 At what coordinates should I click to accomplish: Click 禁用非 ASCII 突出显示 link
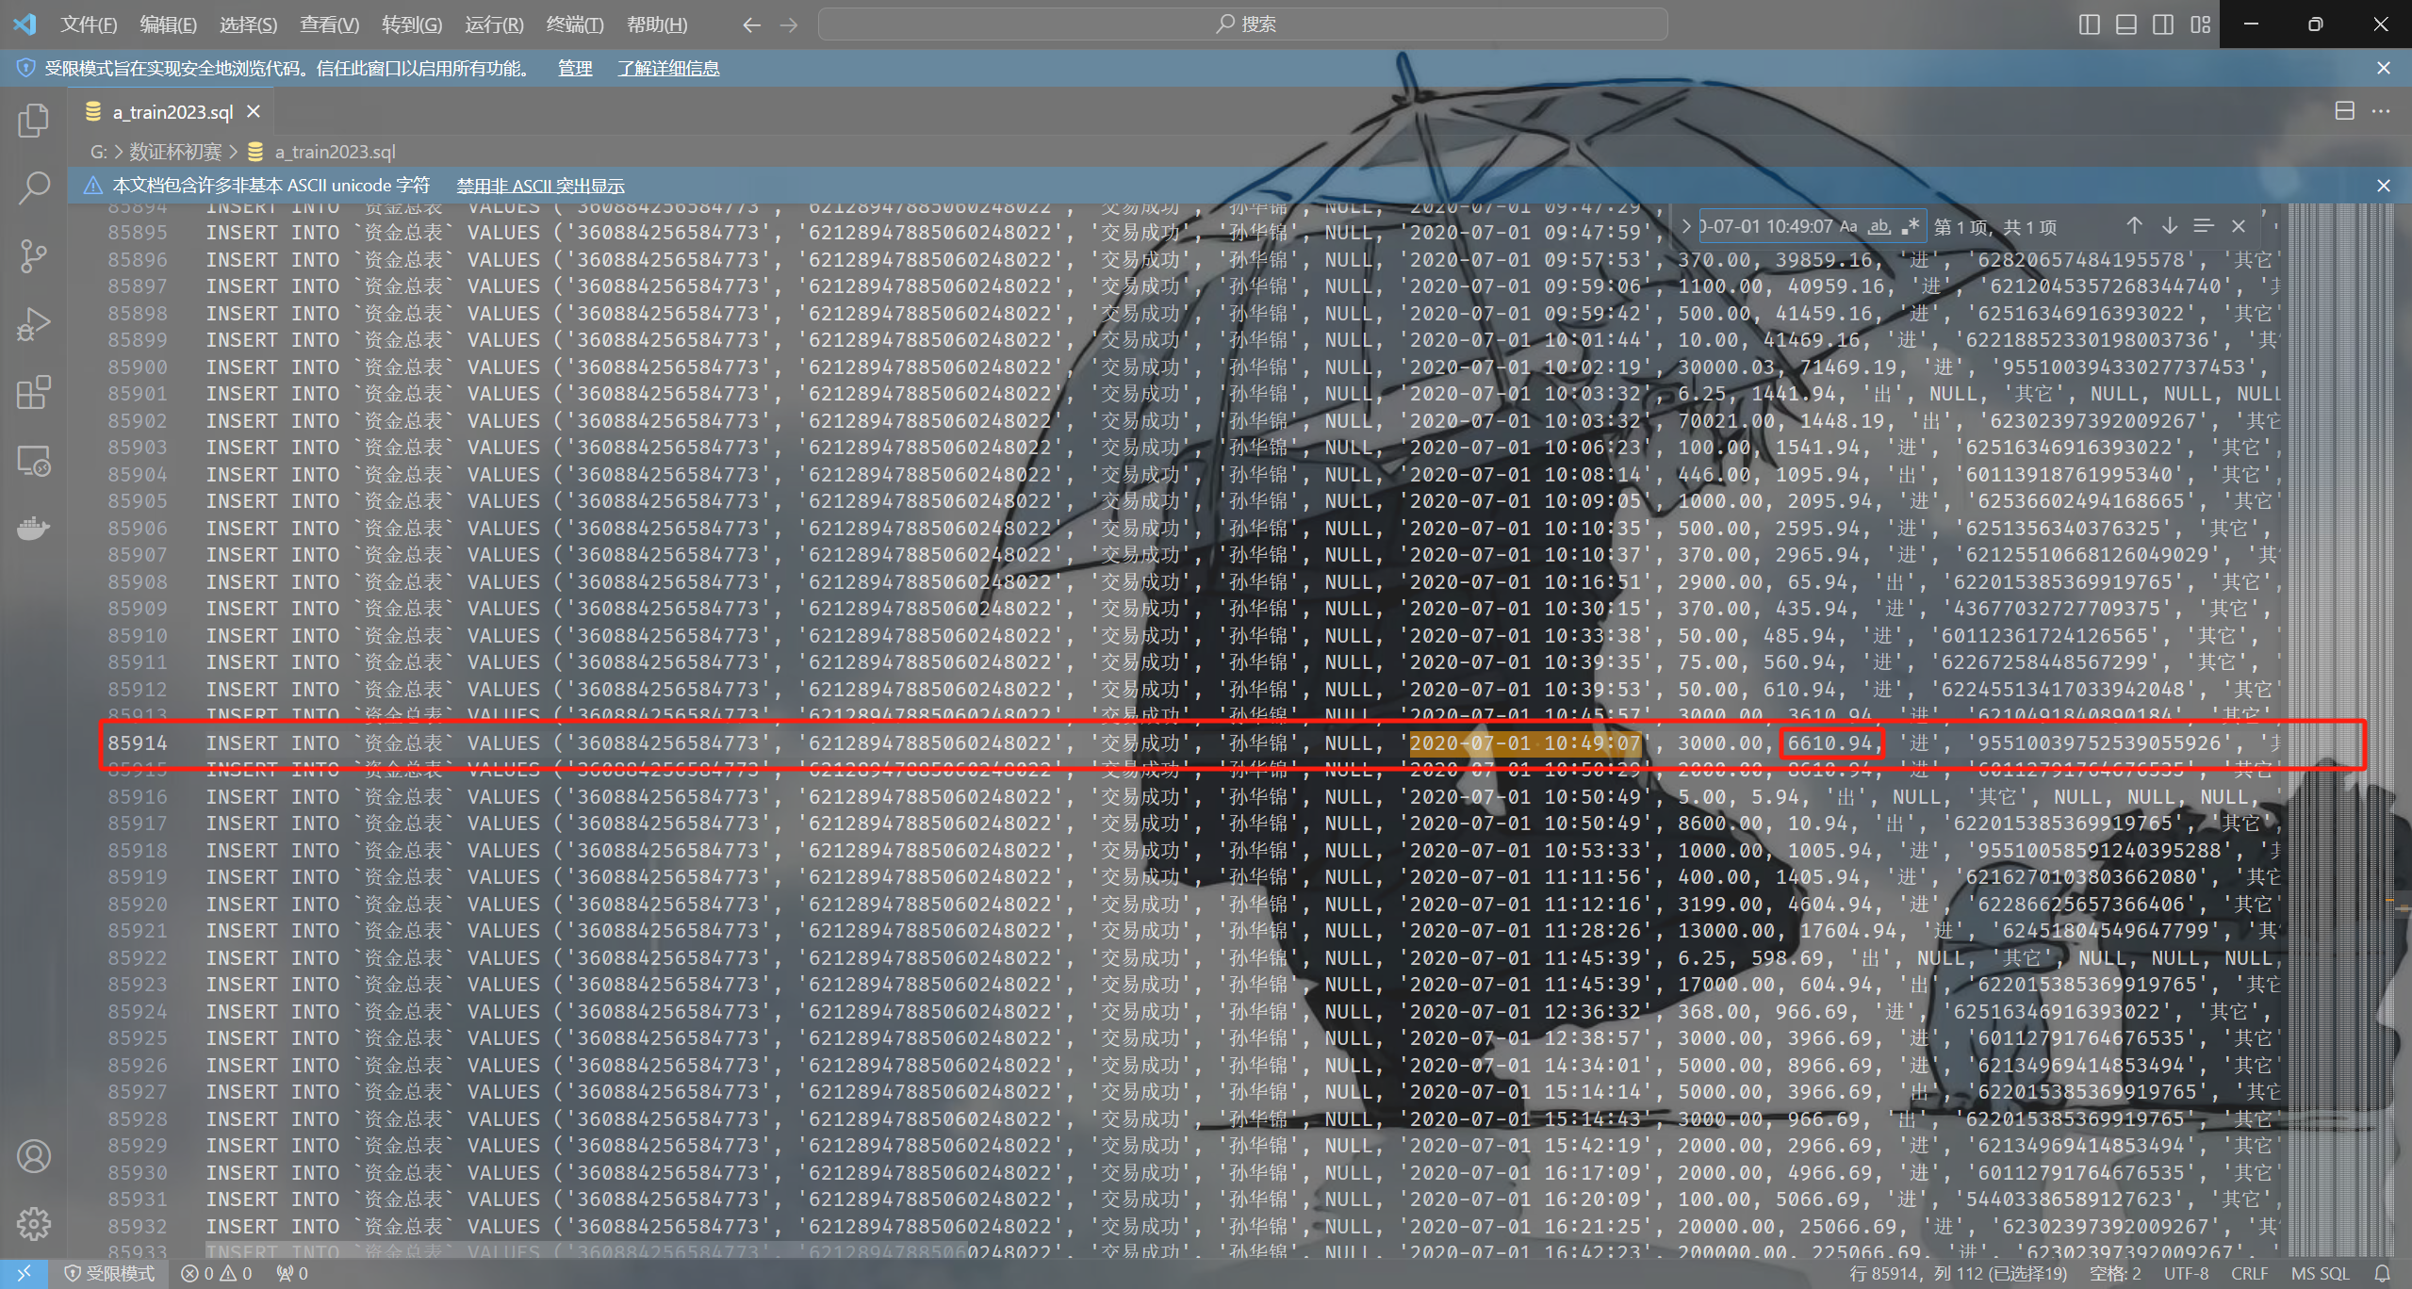540,186
